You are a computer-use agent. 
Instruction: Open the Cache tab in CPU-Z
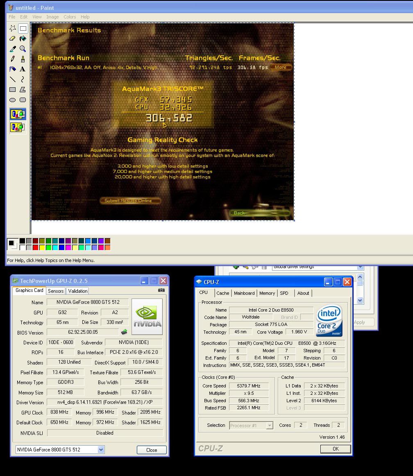pyautogui.click(x=223, y=293)
